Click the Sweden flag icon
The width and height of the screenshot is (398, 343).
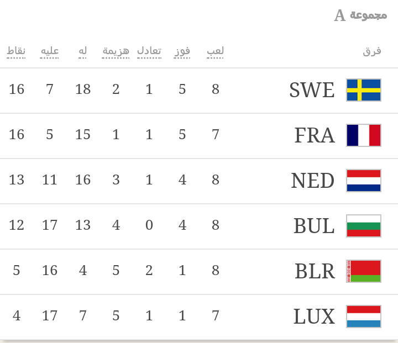tap(363, 90)
